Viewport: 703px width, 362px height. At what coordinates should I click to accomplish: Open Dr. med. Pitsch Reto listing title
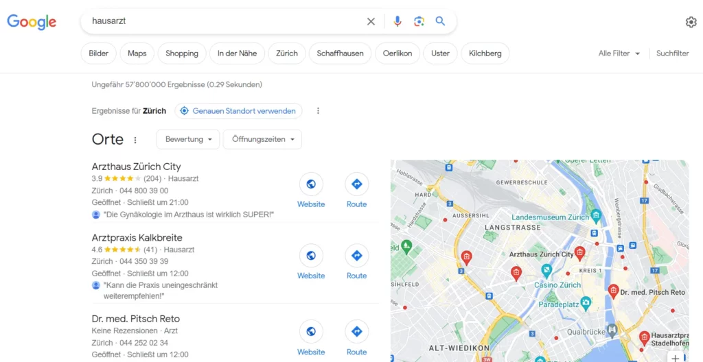[x=136, y=319]
